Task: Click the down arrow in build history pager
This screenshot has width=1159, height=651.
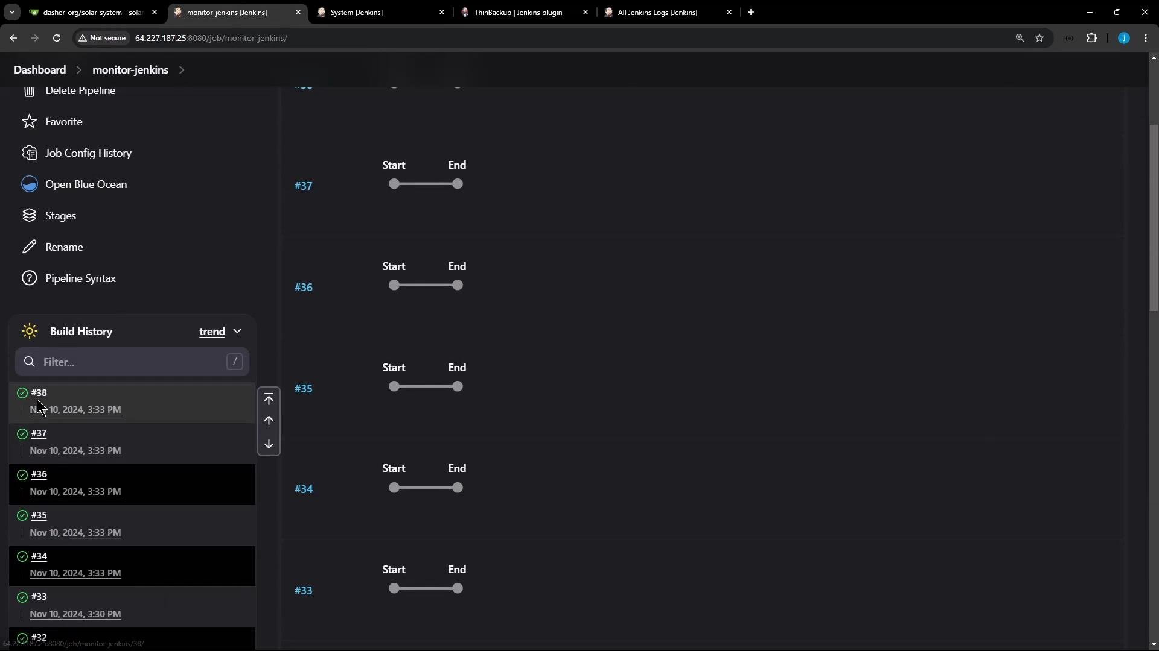Action: tap(269, 444)
